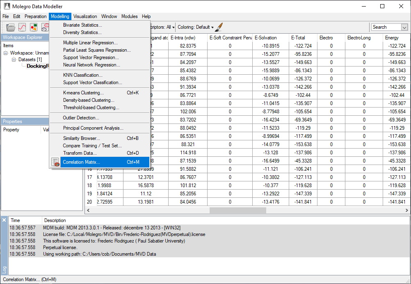Select the Perpetual license. log entry

click(x=209, y=247)
